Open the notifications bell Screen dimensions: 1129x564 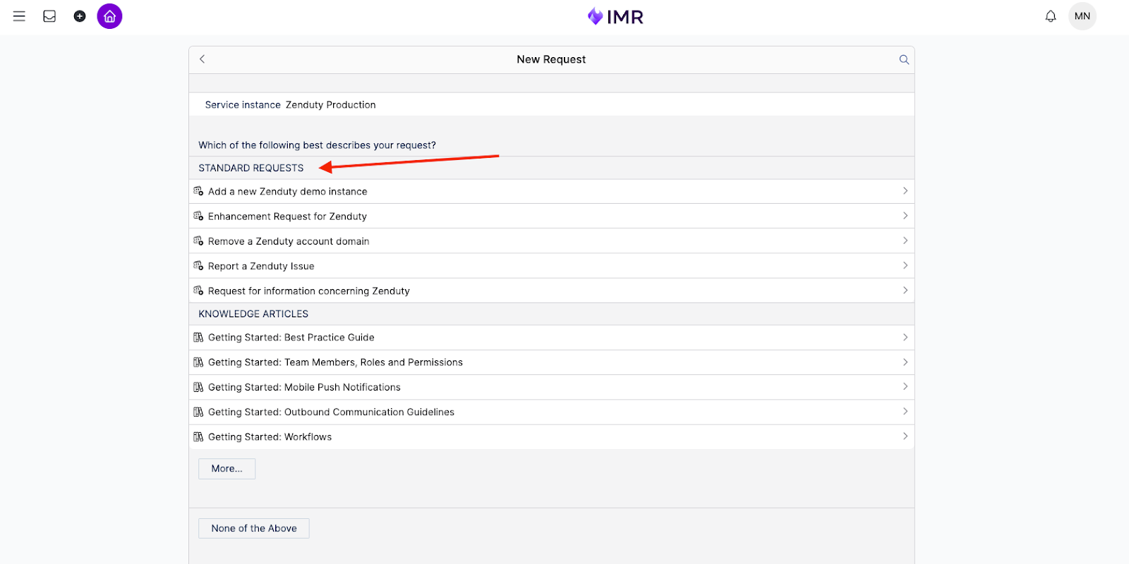(1051, 16)
